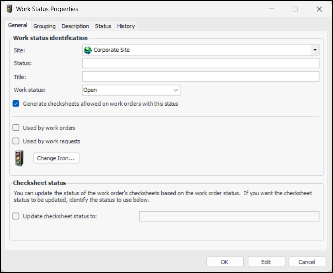
Task: View the History tab
Action: click(126, 26)
